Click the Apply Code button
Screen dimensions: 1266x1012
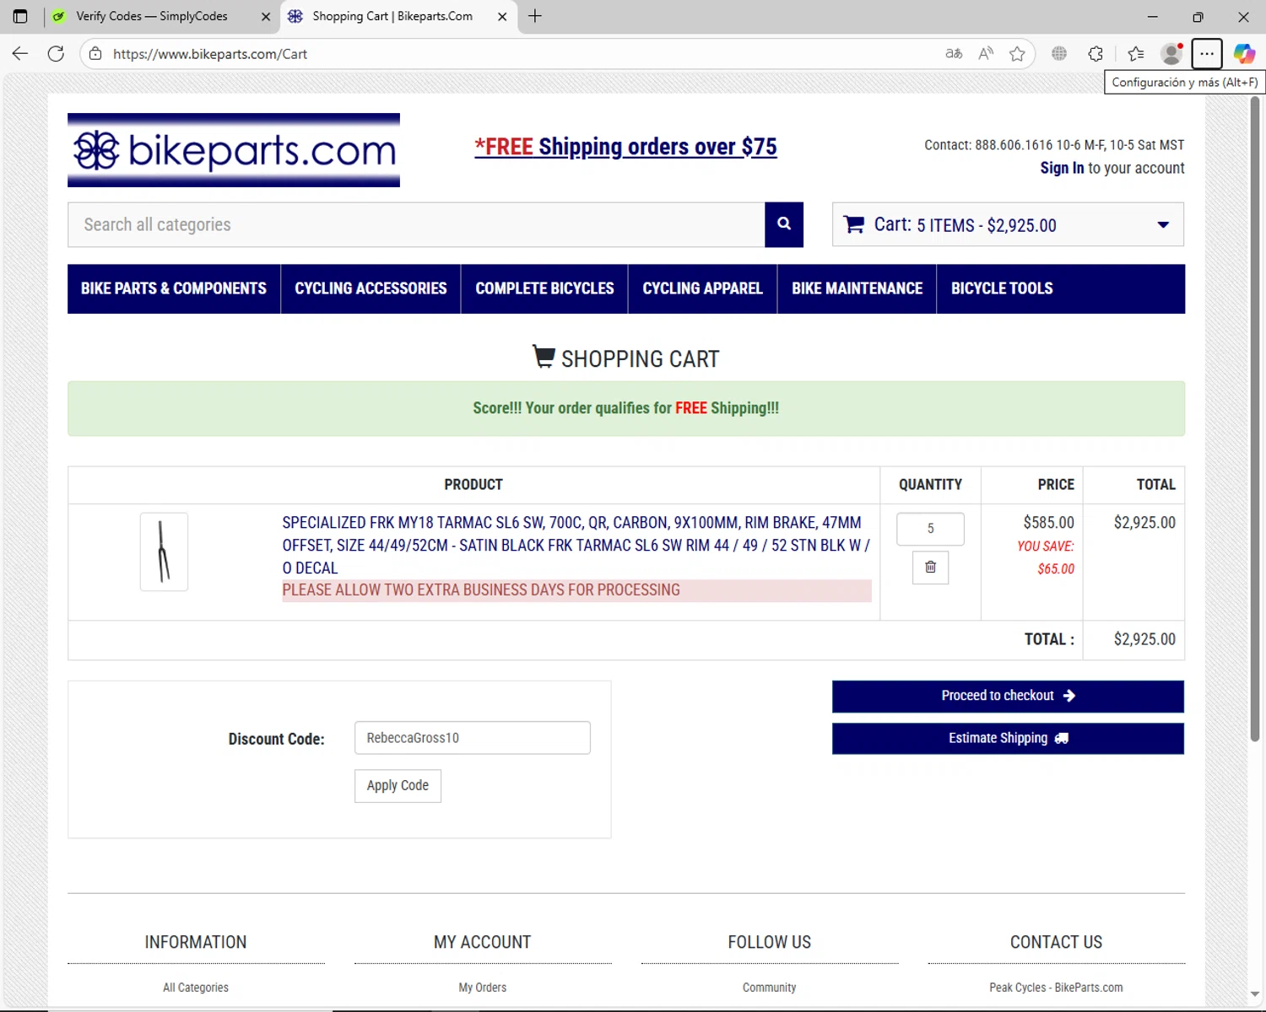[398, 785]
